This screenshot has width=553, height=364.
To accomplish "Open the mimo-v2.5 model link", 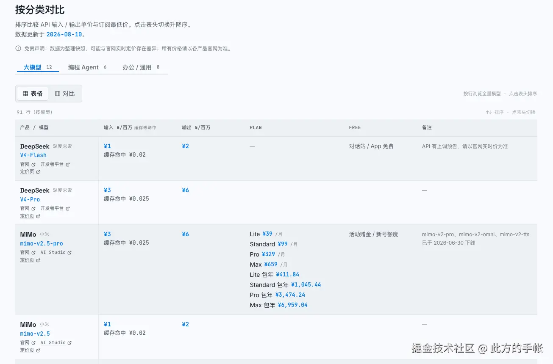I will click(35, 334).
